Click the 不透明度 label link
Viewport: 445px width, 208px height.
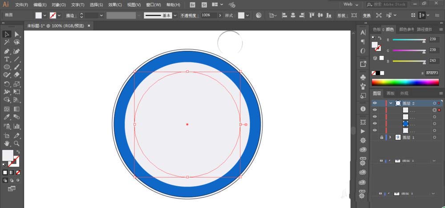(189, 15)
